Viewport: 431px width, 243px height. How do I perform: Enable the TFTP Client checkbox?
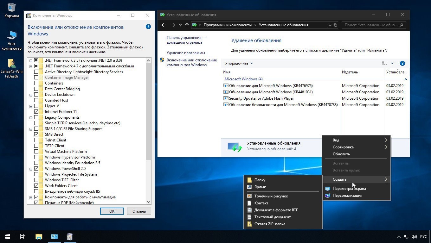point(36,146)
